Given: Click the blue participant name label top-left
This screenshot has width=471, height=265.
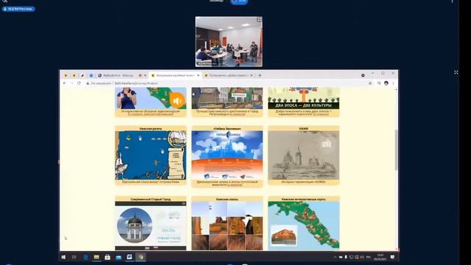Looking at the screenshot, I should 18,9.
